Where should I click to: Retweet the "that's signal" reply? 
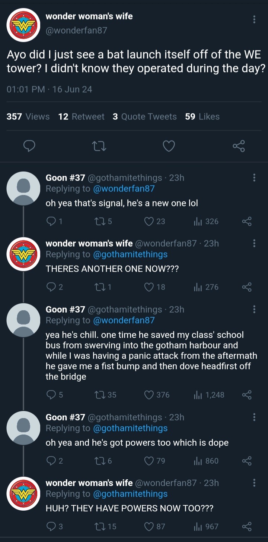[99, 222]
